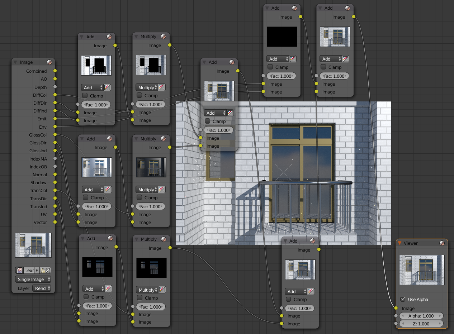
Task: Unlink the image datablock with the X icon
Action: [47, 270]
